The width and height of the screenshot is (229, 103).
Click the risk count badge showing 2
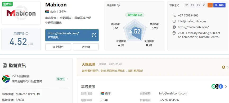coord(223,67)
